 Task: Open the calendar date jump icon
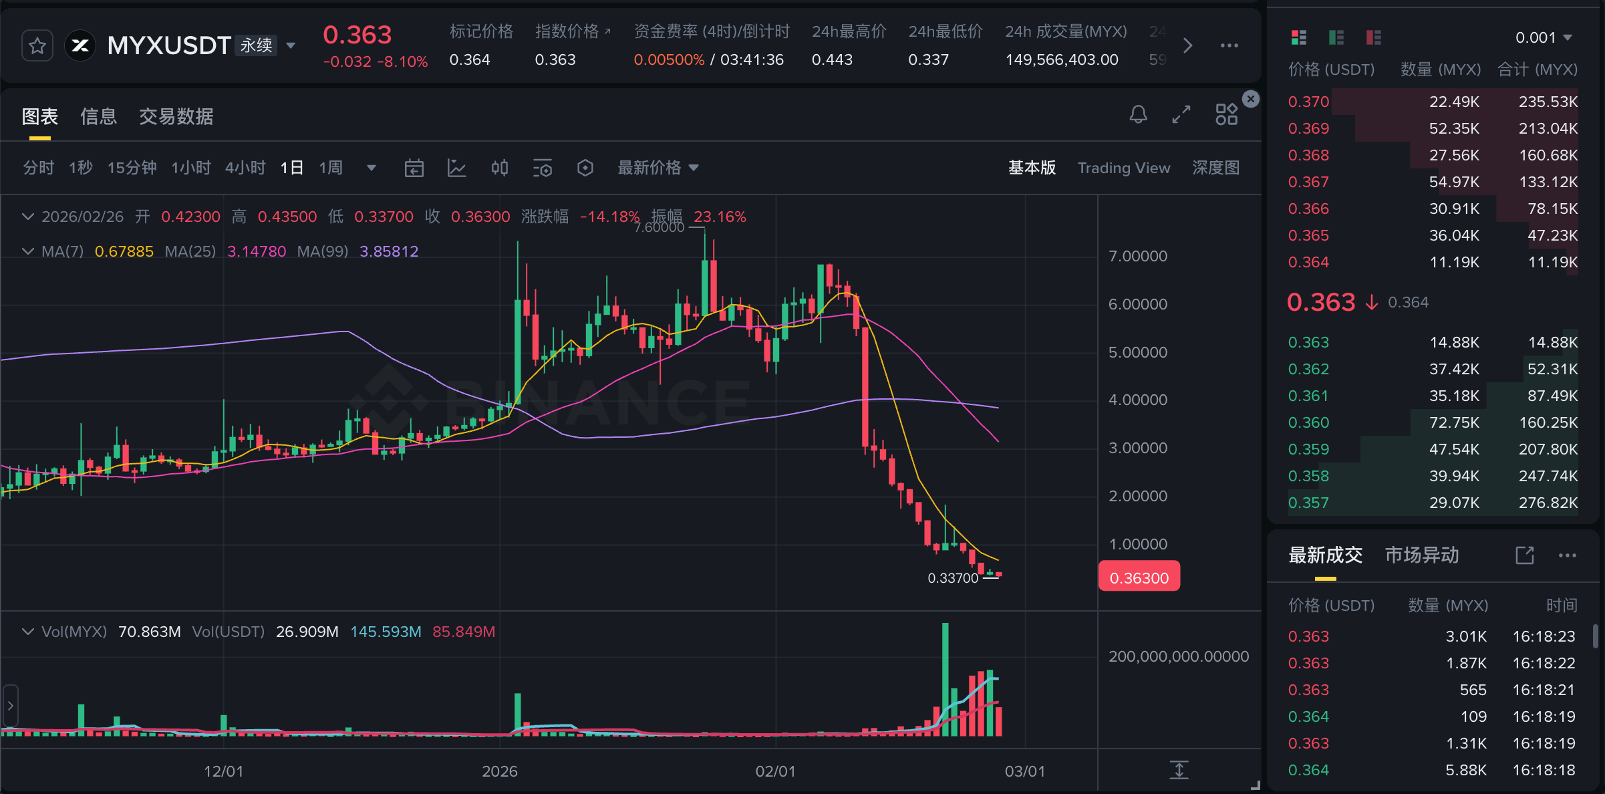pyautogui.click(x=414, y=168)
